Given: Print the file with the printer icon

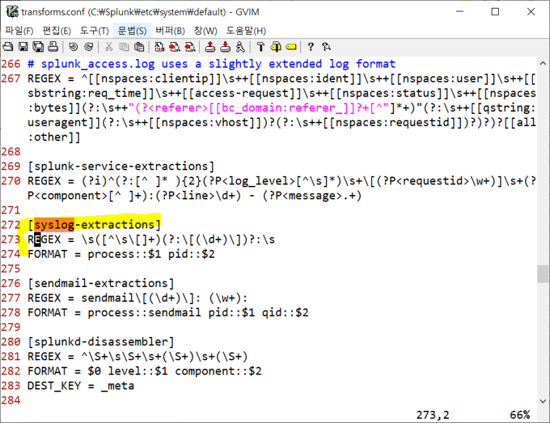Looking at the screenshot, I should click(x=53, y=47).
